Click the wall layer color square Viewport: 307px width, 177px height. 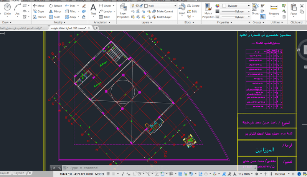click(x=146, y=6)
